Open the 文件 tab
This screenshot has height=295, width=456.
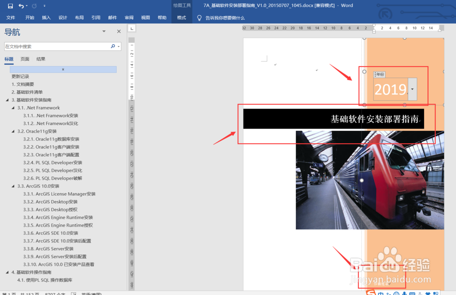[x=11, y=18]
